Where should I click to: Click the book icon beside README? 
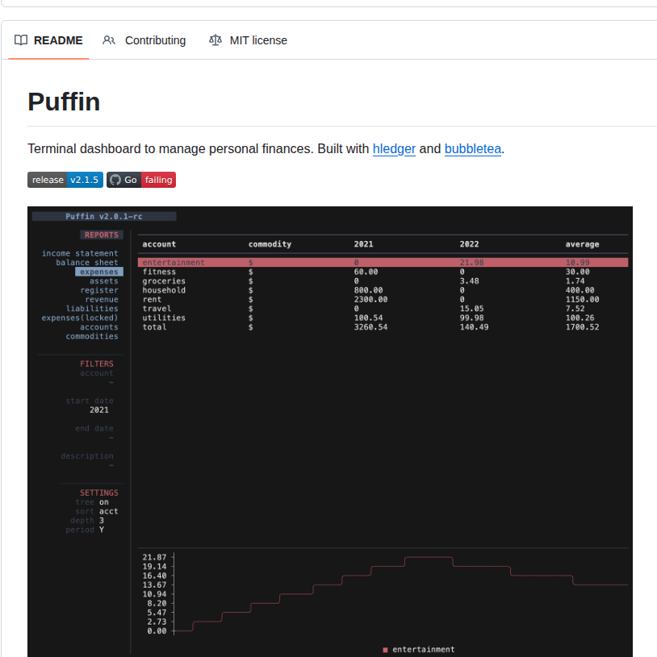(21, 40)
